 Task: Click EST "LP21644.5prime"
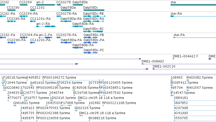click(14, 83)
